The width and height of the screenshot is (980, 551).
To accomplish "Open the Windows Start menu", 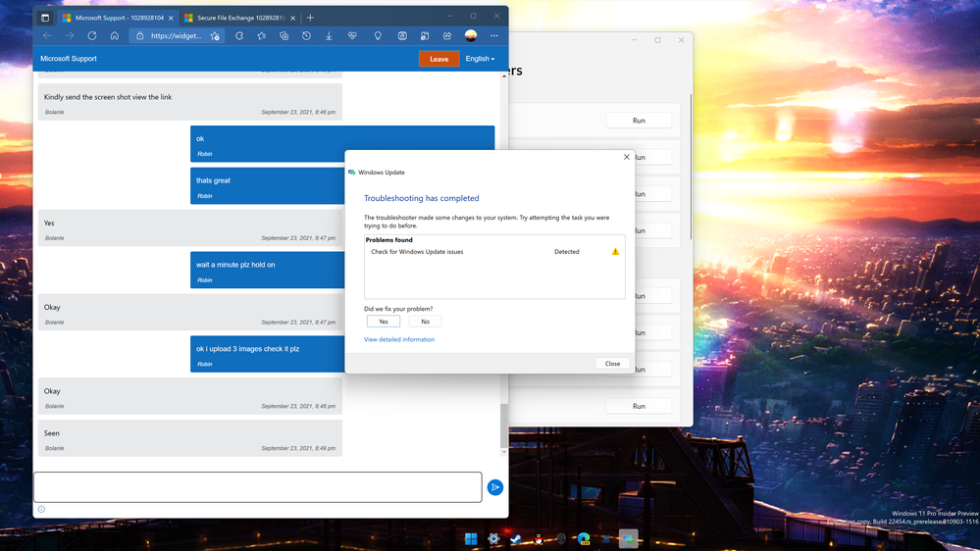I will [x=471, y=538].
